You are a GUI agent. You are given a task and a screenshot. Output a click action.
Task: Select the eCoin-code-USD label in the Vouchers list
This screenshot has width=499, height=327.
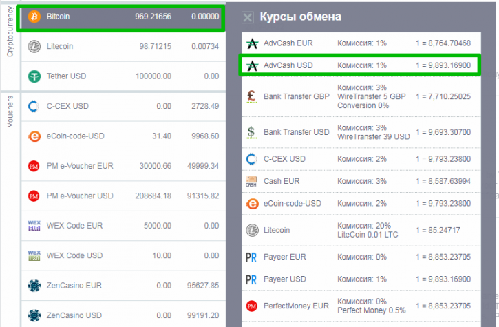point(76,136)
